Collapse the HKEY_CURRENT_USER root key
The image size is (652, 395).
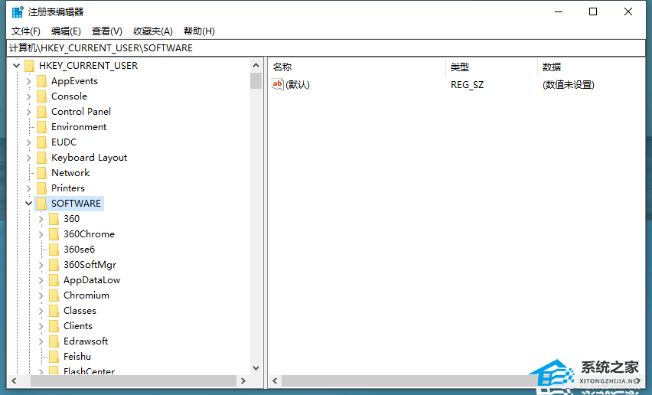pos(17,66)
